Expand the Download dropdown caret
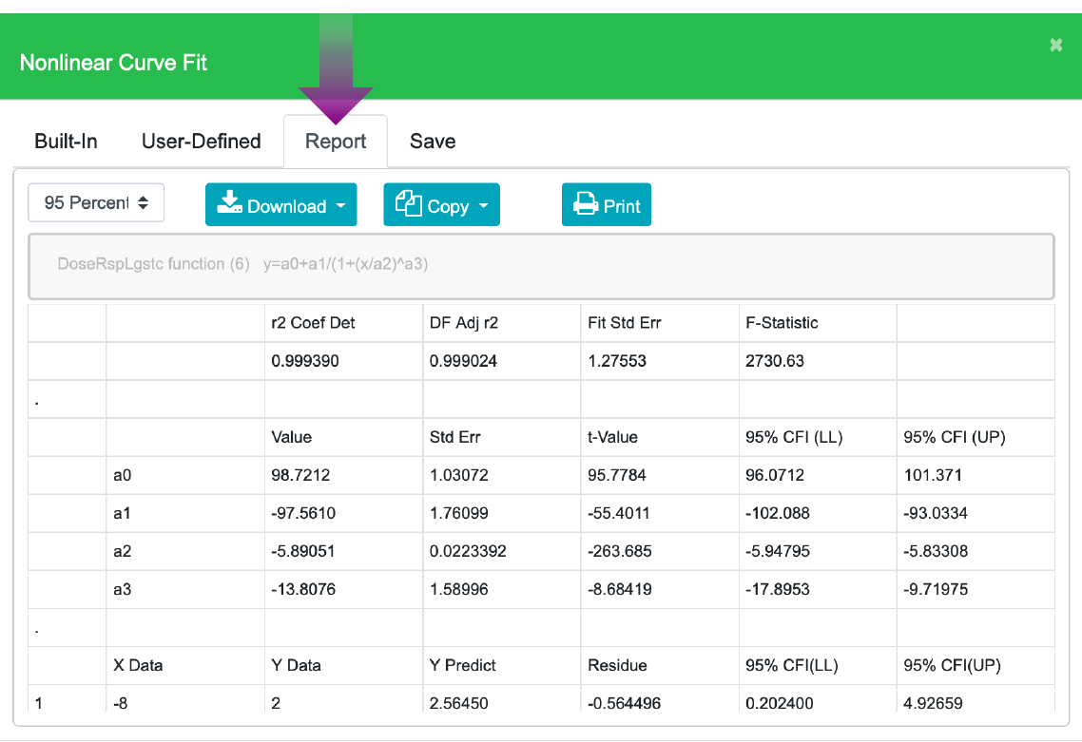Screen dimensions: 1082x742 click(x=340, y=206)
